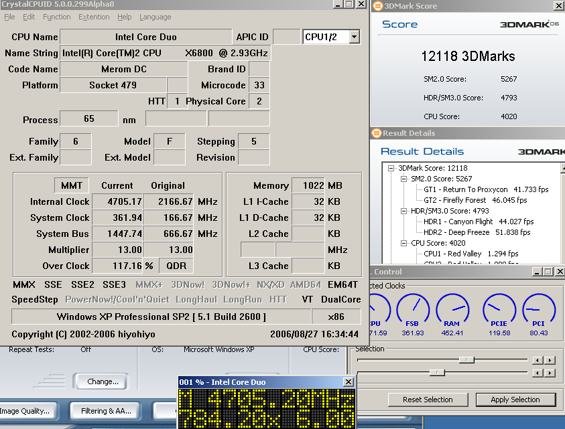Image resolution: width=565 pixels, height=429 pixels.
Task: Click the Windows XP Professional SP2 field
Action: [162, 317]
